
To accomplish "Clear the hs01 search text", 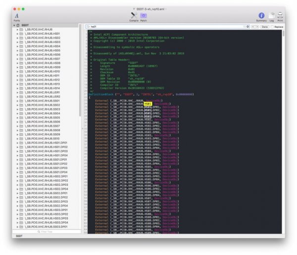I will pos(248,26).
